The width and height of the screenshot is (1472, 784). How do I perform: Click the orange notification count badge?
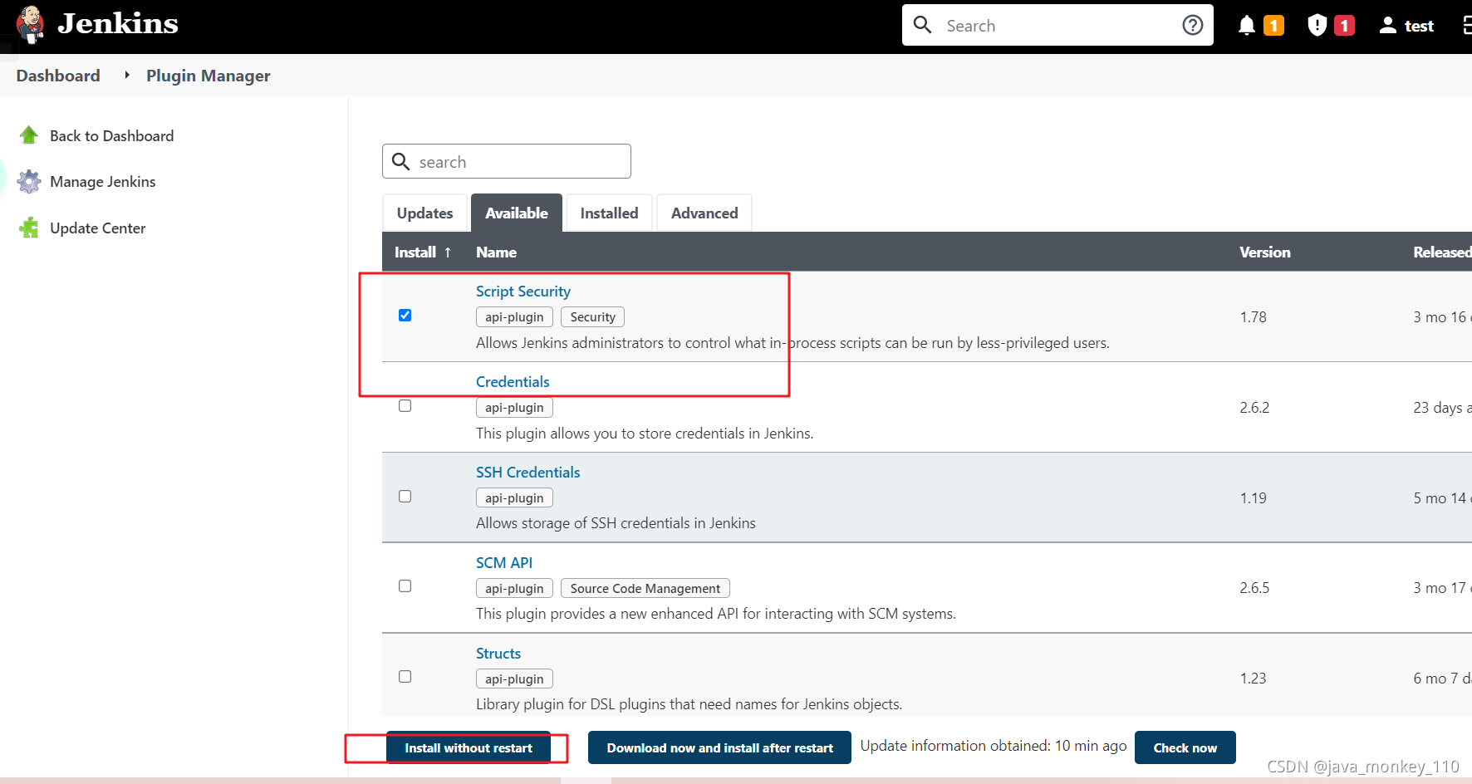pos(1273,26)
